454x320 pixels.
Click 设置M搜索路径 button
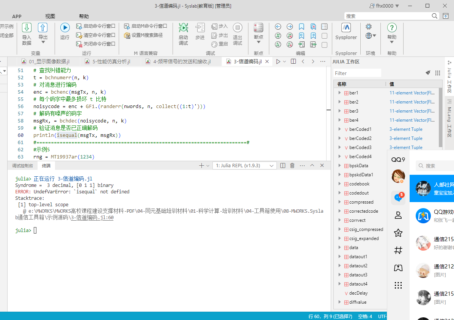[144, 35]
